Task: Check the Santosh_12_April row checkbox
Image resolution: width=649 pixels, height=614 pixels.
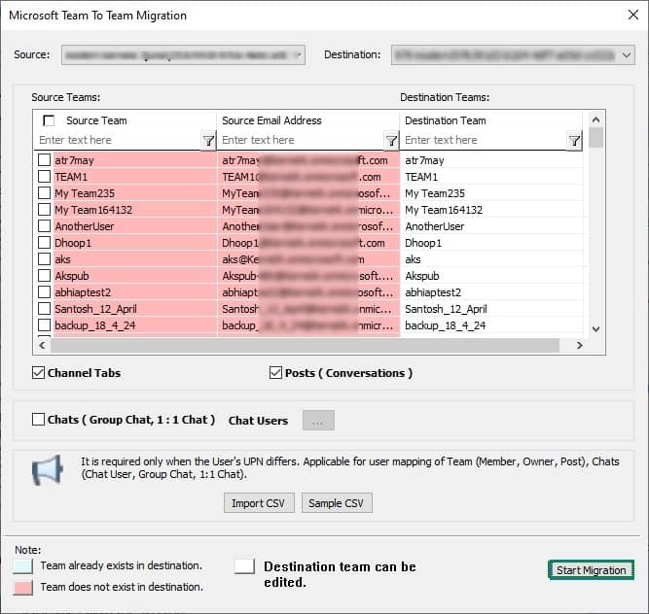Action: tap(45, 309)
